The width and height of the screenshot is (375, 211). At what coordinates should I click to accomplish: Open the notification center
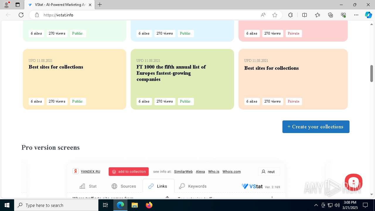[365, 205]
